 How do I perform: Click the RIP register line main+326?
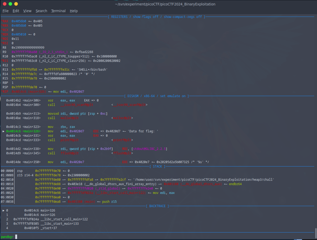[43, 91]
